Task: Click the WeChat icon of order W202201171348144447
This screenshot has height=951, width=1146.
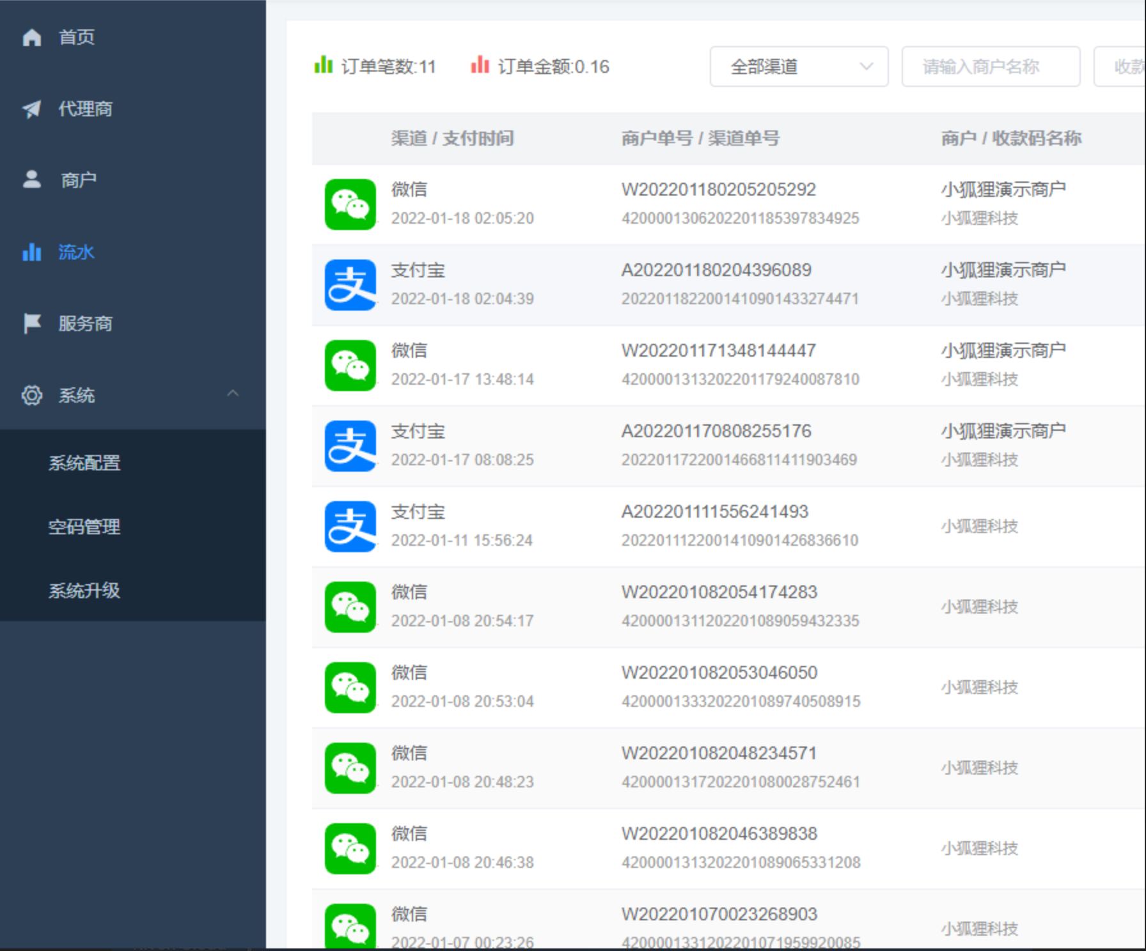Action: [350, 365]
